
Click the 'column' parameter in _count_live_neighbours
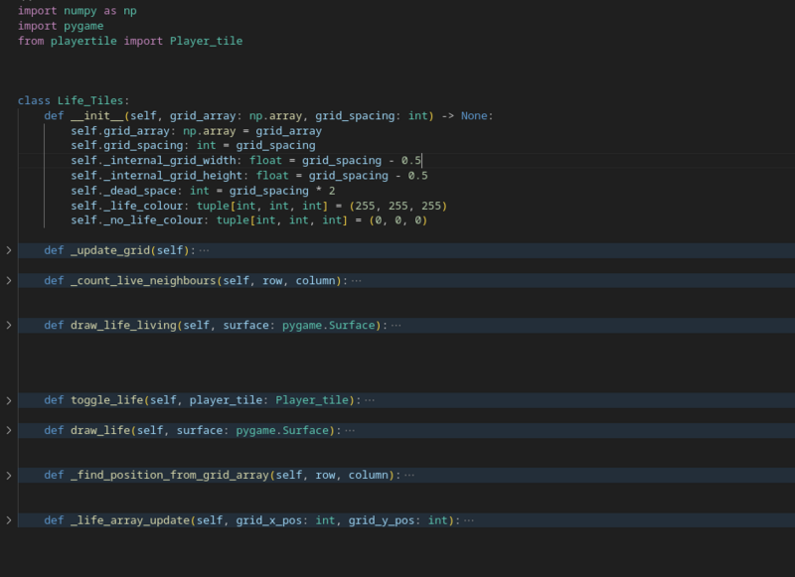pos(315,281)
